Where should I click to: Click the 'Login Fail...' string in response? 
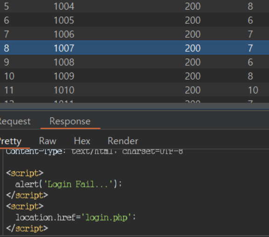(x=78, y=184)
